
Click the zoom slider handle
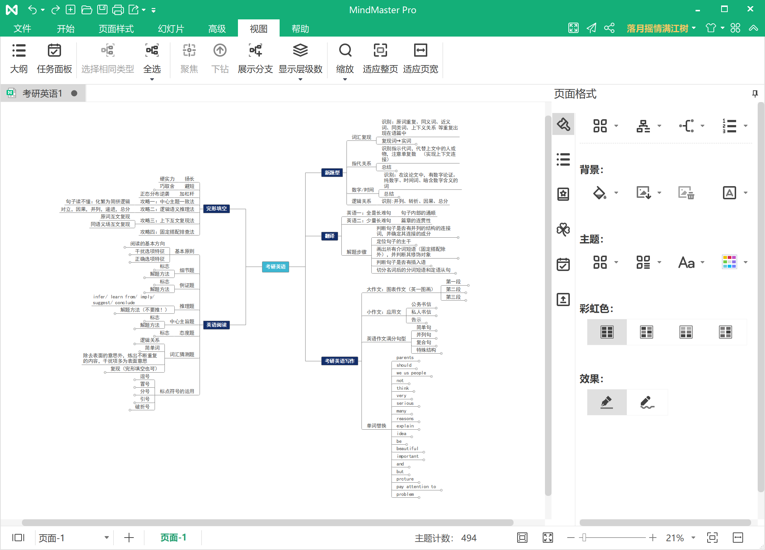click(x=584, y=538)
